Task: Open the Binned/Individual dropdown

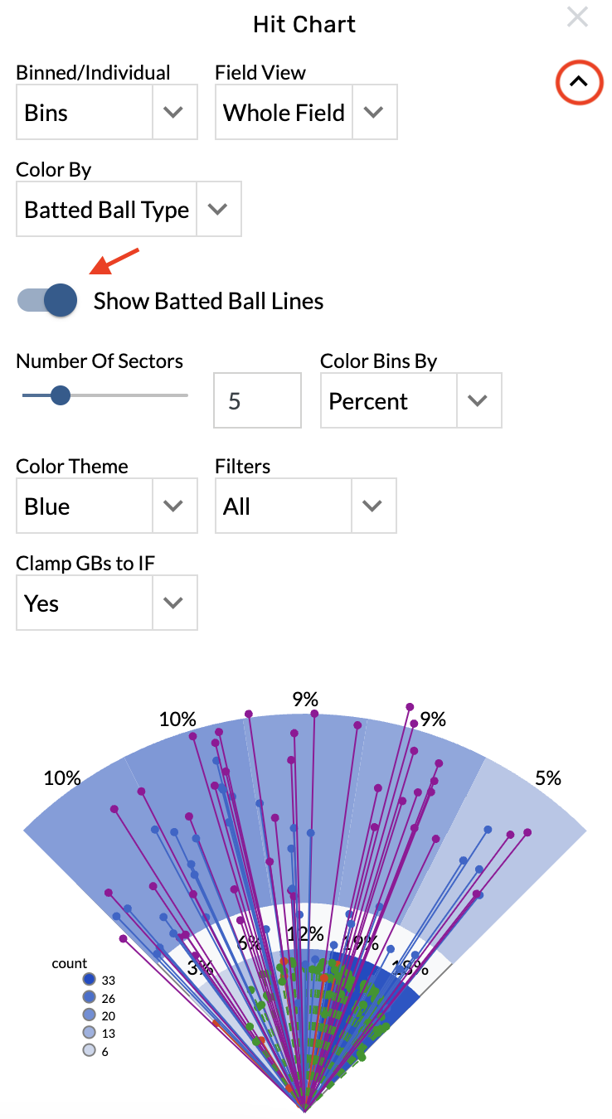Action: pyautogui.click(x=106, y=112)
